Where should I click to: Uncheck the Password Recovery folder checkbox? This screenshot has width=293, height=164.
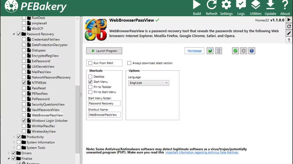click(x=19, y=34)
